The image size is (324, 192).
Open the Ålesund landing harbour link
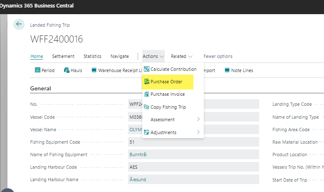point(138,180)
